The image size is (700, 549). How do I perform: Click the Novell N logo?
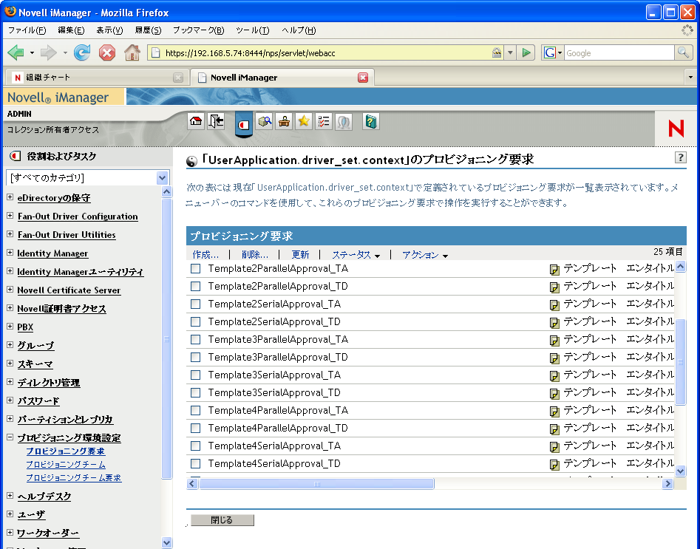click(x=676, y=129)
